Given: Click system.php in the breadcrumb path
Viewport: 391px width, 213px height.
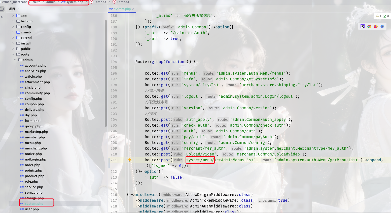Looking at the screenshot, I should click(73, 2).
